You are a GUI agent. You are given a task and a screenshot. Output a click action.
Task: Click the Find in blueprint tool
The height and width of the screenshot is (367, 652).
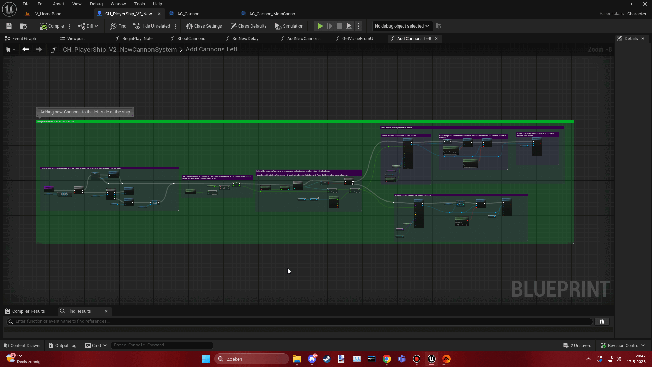(118, 26)
